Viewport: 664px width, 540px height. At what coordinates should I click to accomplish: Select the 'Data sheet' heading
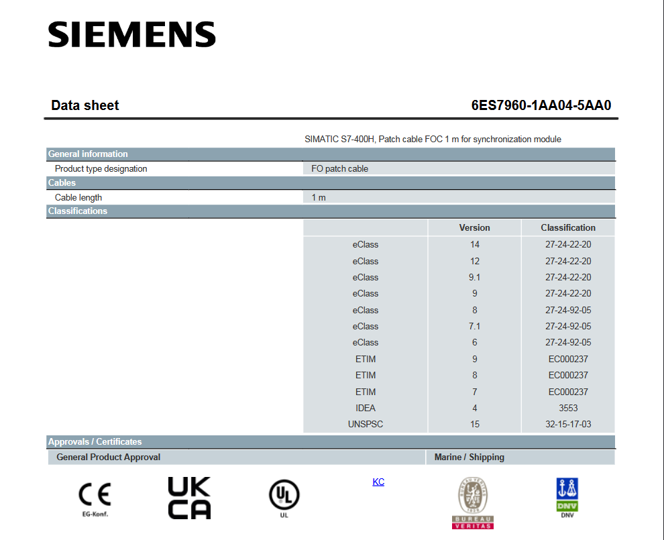click(85, 105)
